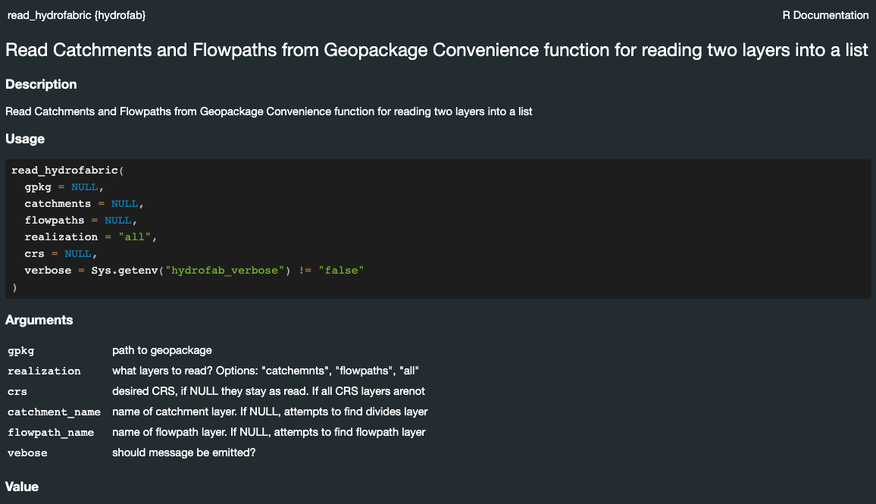This screenshot has width=876, height=504.
Task: Click the "false" string in usage code
Action: 341,271
